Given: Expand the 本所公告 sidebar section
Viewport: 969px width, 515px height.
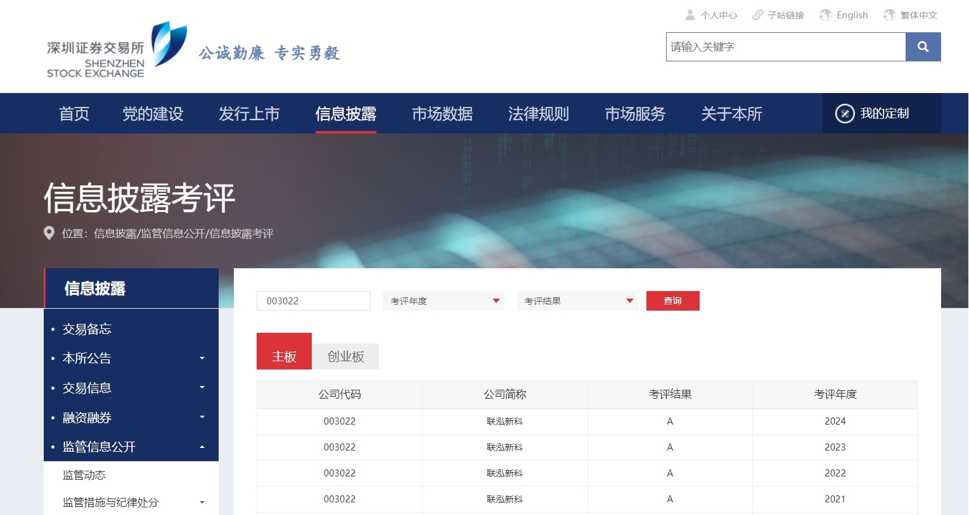Looking at the screenshot, I should pos(202,358).
